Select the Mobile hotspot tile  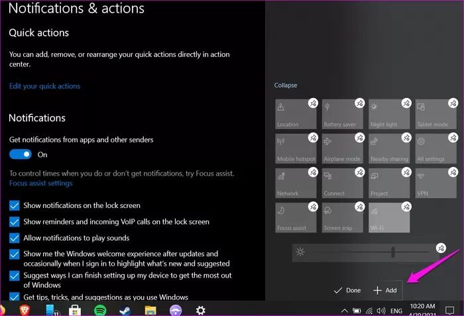[296, 148]
